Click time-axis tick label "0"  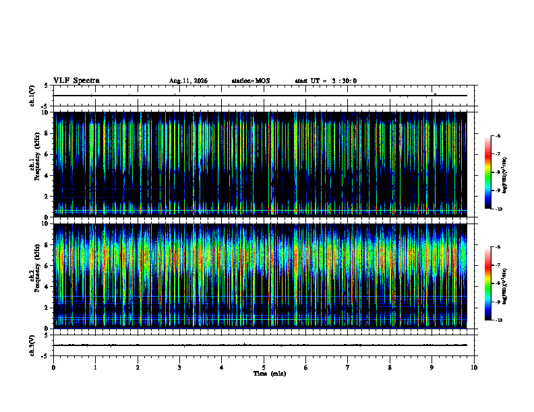53,368
